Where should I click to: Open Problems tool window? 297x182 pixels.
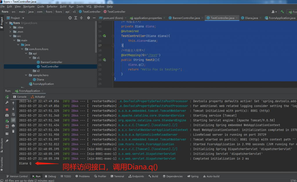click(x=82, y=176)
